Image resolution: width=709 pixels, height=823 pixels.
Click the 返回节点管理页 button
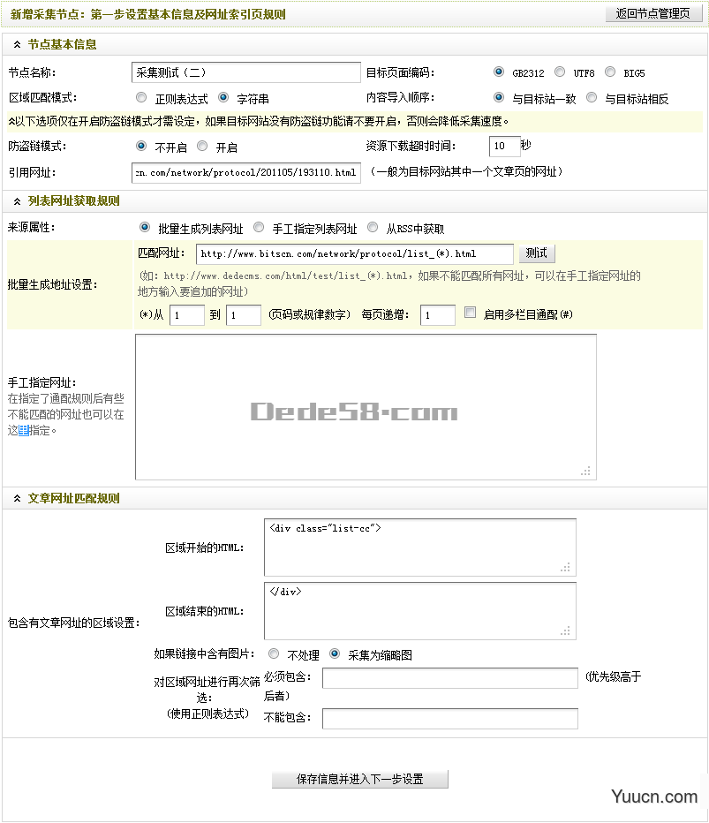pyautogui.click(x=653, y=13)
